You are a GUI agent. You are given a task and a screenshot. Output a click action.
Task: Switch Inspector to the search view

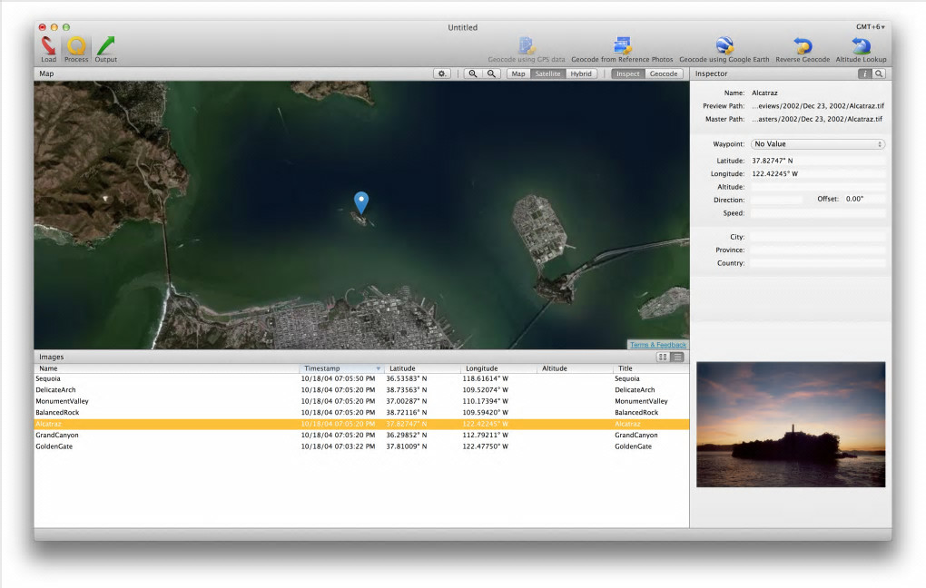879,73
